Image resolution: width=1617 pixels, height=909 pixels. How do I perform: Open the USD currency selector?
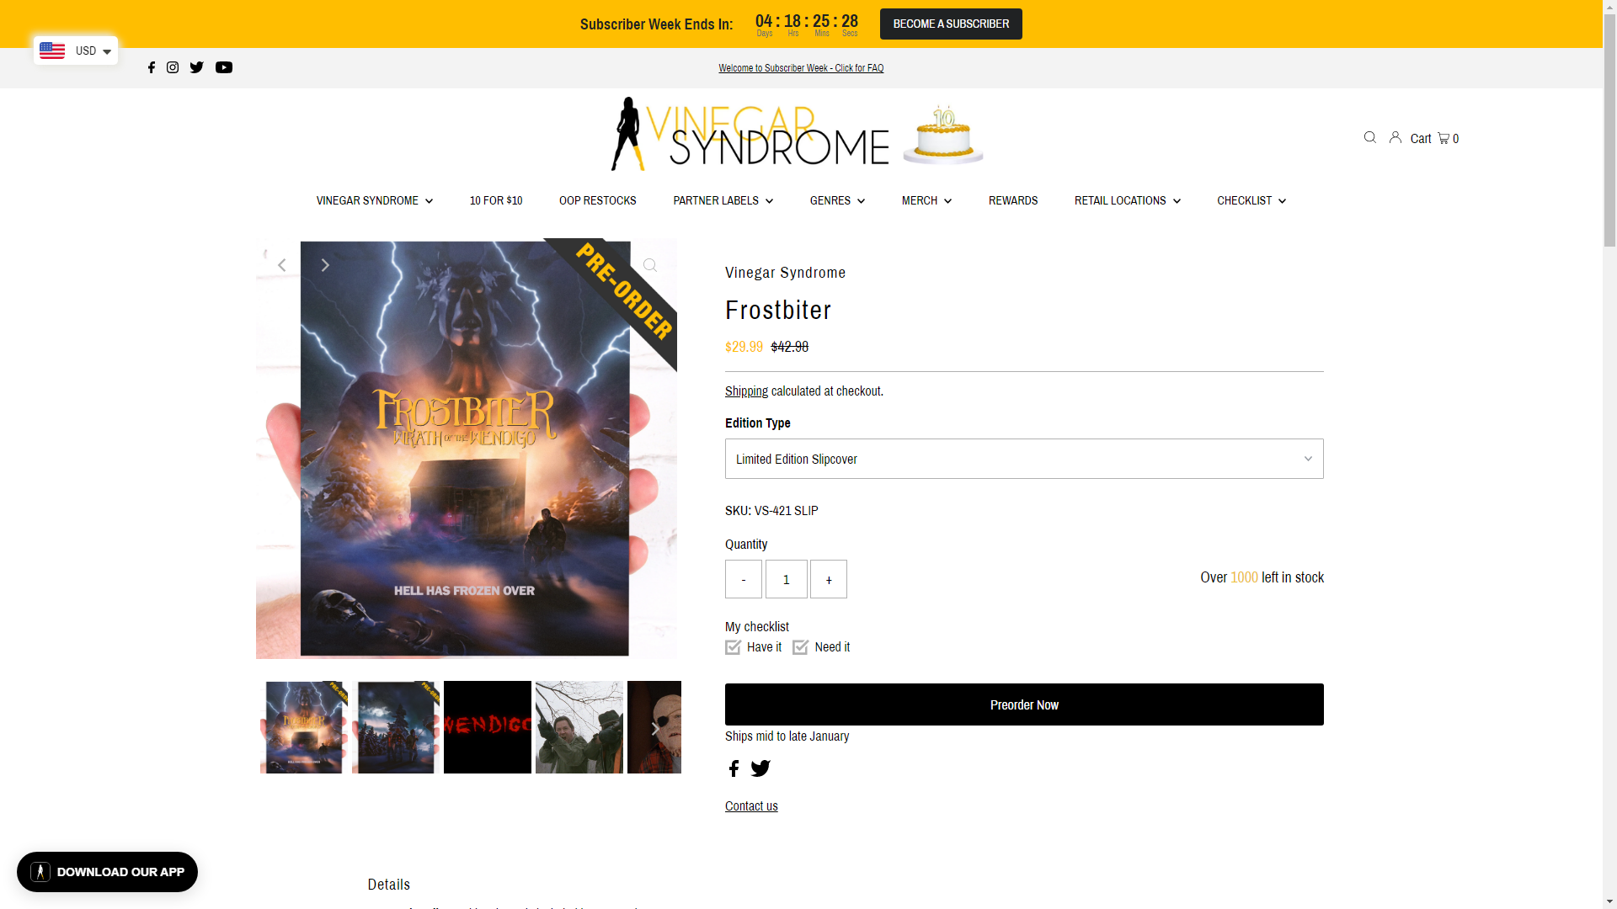tap(76, 50)
